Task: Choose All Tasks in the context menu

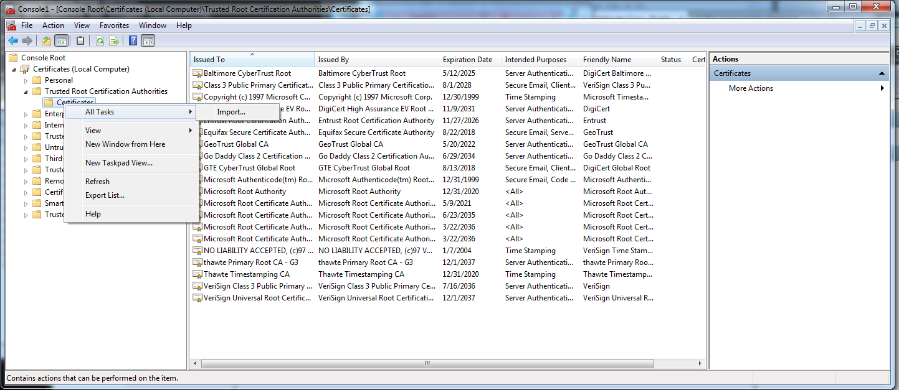Action: pos(130,112)
